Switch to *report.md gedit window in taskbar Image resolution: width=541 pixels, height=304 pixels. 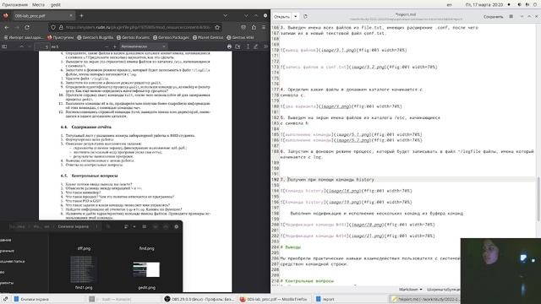424,299
